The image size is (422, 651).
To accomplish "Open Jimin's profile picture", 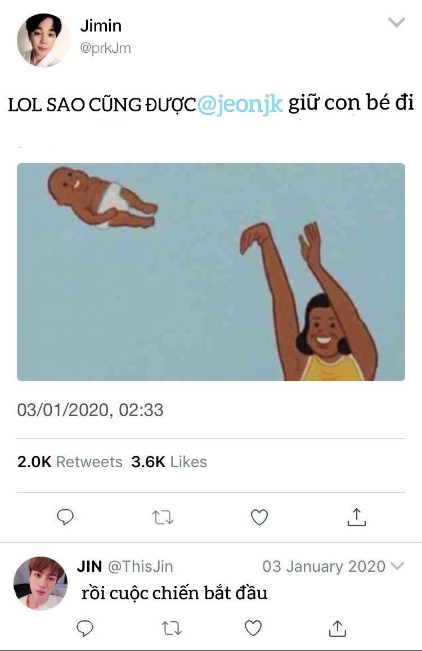I will click(43, 40).
